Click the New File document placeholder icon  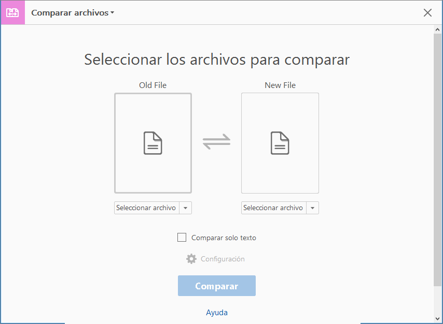point(280,143)
